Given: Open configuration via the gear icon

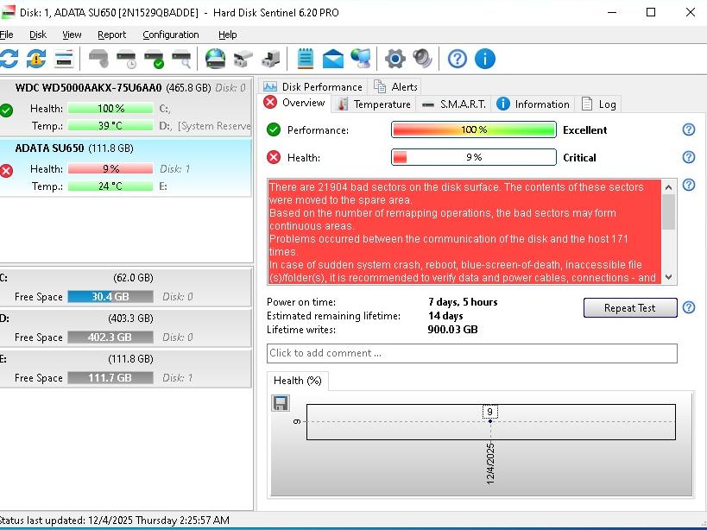Looking at the screenshot, I should (x=395, y=59).
